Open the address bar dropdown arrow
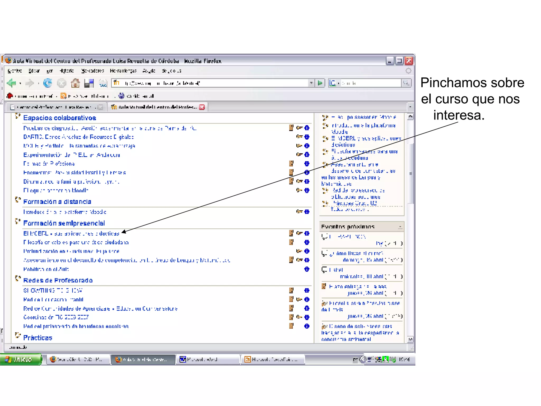 pyautogui.click(x=311, y=83)
